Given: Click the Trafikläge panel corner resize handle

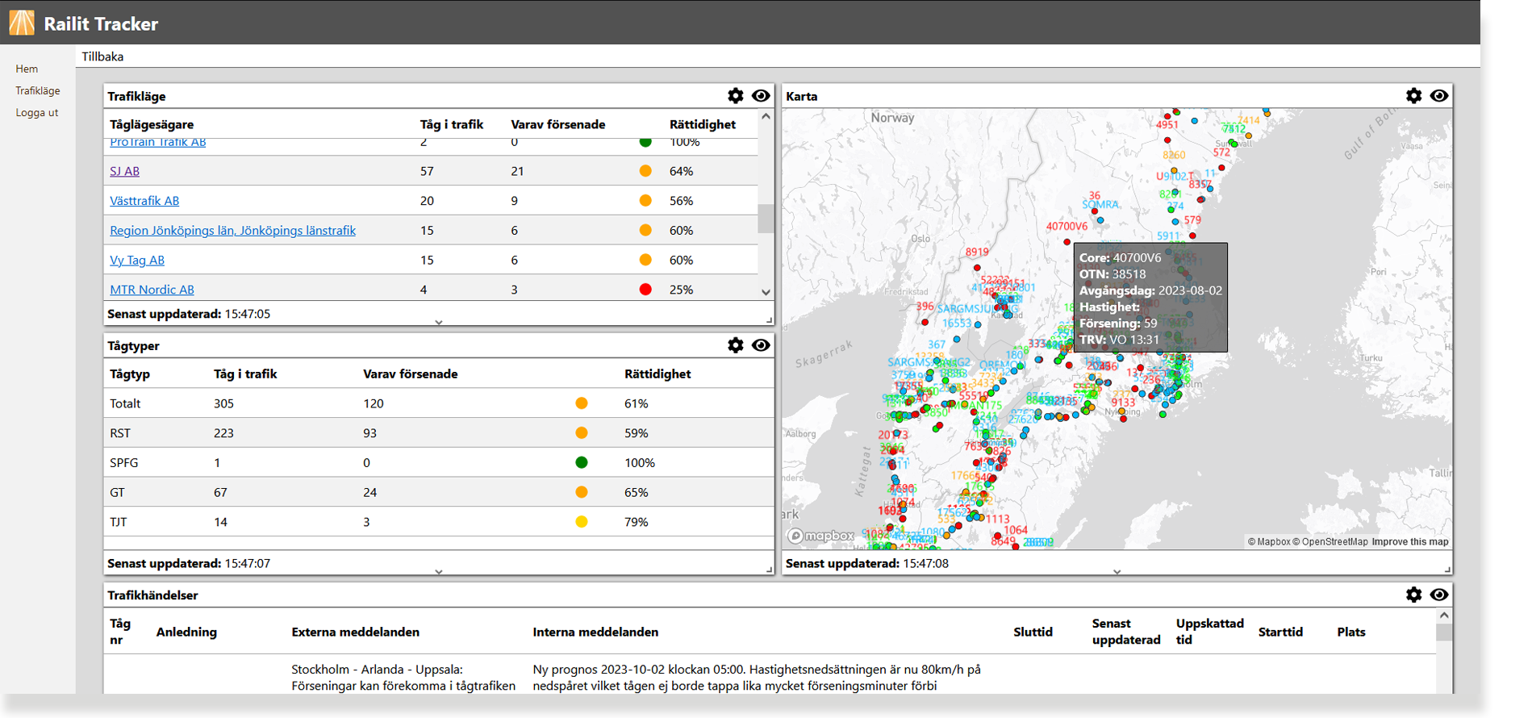Looking at the screenshot, I should click(x=769, y=320).
